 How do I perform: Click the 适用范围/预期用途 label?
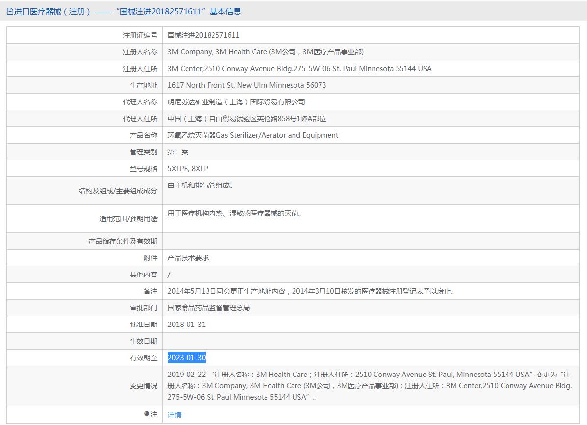tap(128, 219)
